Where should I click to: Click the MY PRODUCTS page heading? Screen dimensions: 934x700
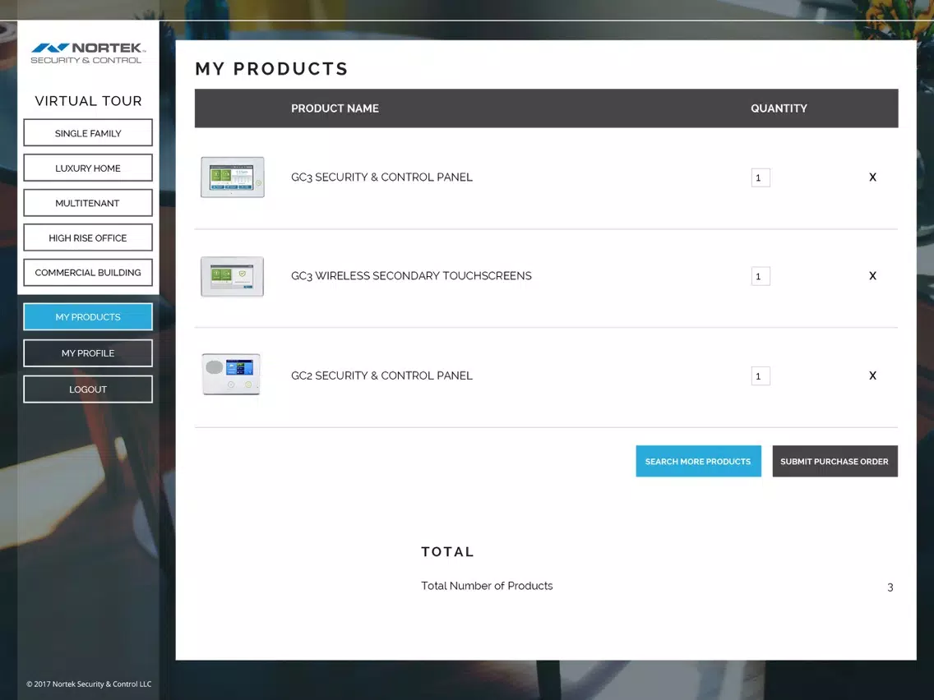[271, 69]
